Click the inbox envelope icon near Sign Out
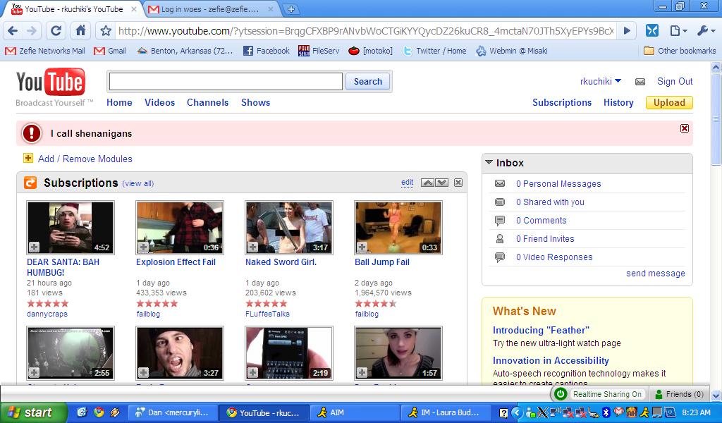The image size is (722, 423). [640, 82]
